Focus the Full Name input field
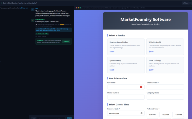192x119 pixels. [x=126, y=87]
